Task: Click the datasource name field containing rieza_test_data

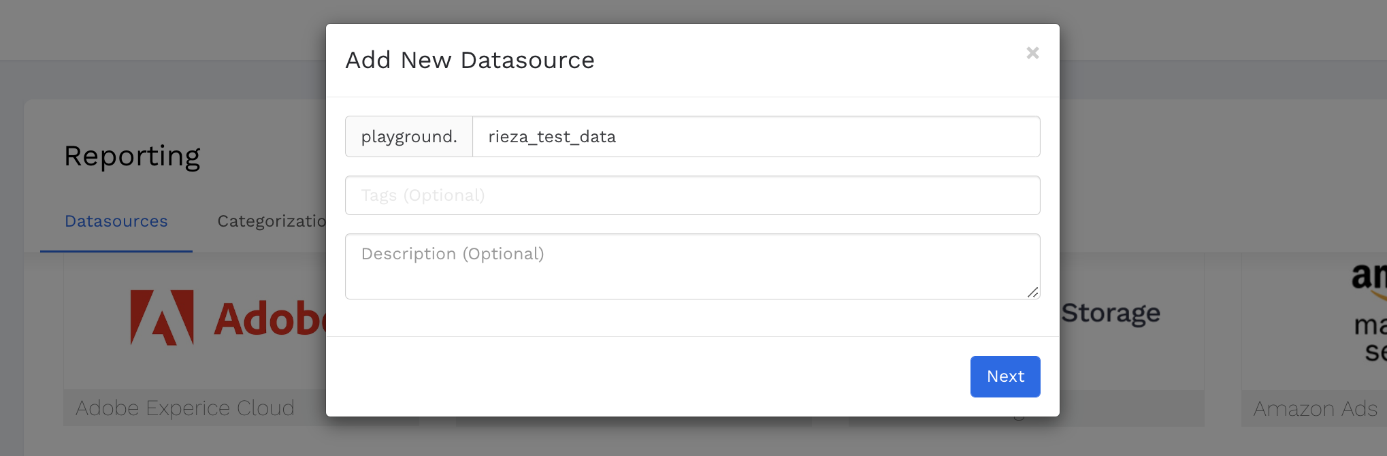Action: click(755, 137)
